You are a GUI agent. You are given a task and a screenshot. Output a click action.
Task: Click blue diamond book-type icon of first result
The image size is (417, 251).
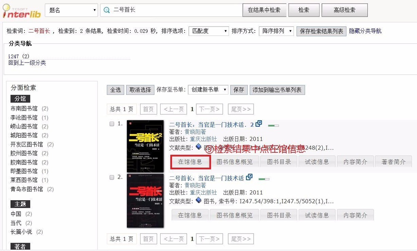tap(198, 147)
